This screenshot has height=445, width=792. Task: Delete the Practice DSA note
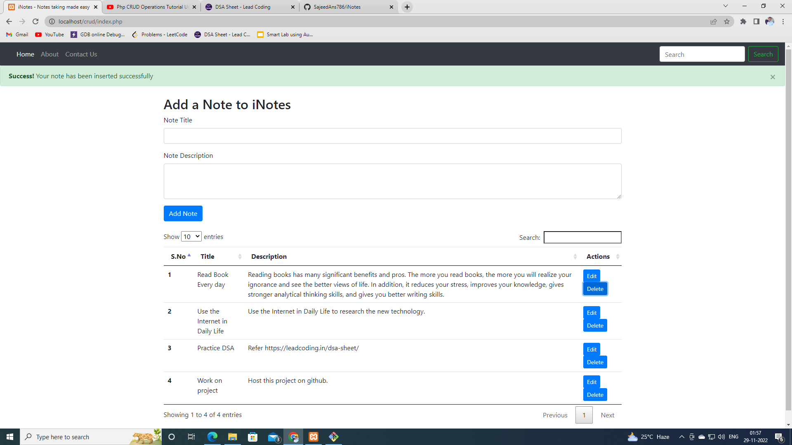point(595,362)
